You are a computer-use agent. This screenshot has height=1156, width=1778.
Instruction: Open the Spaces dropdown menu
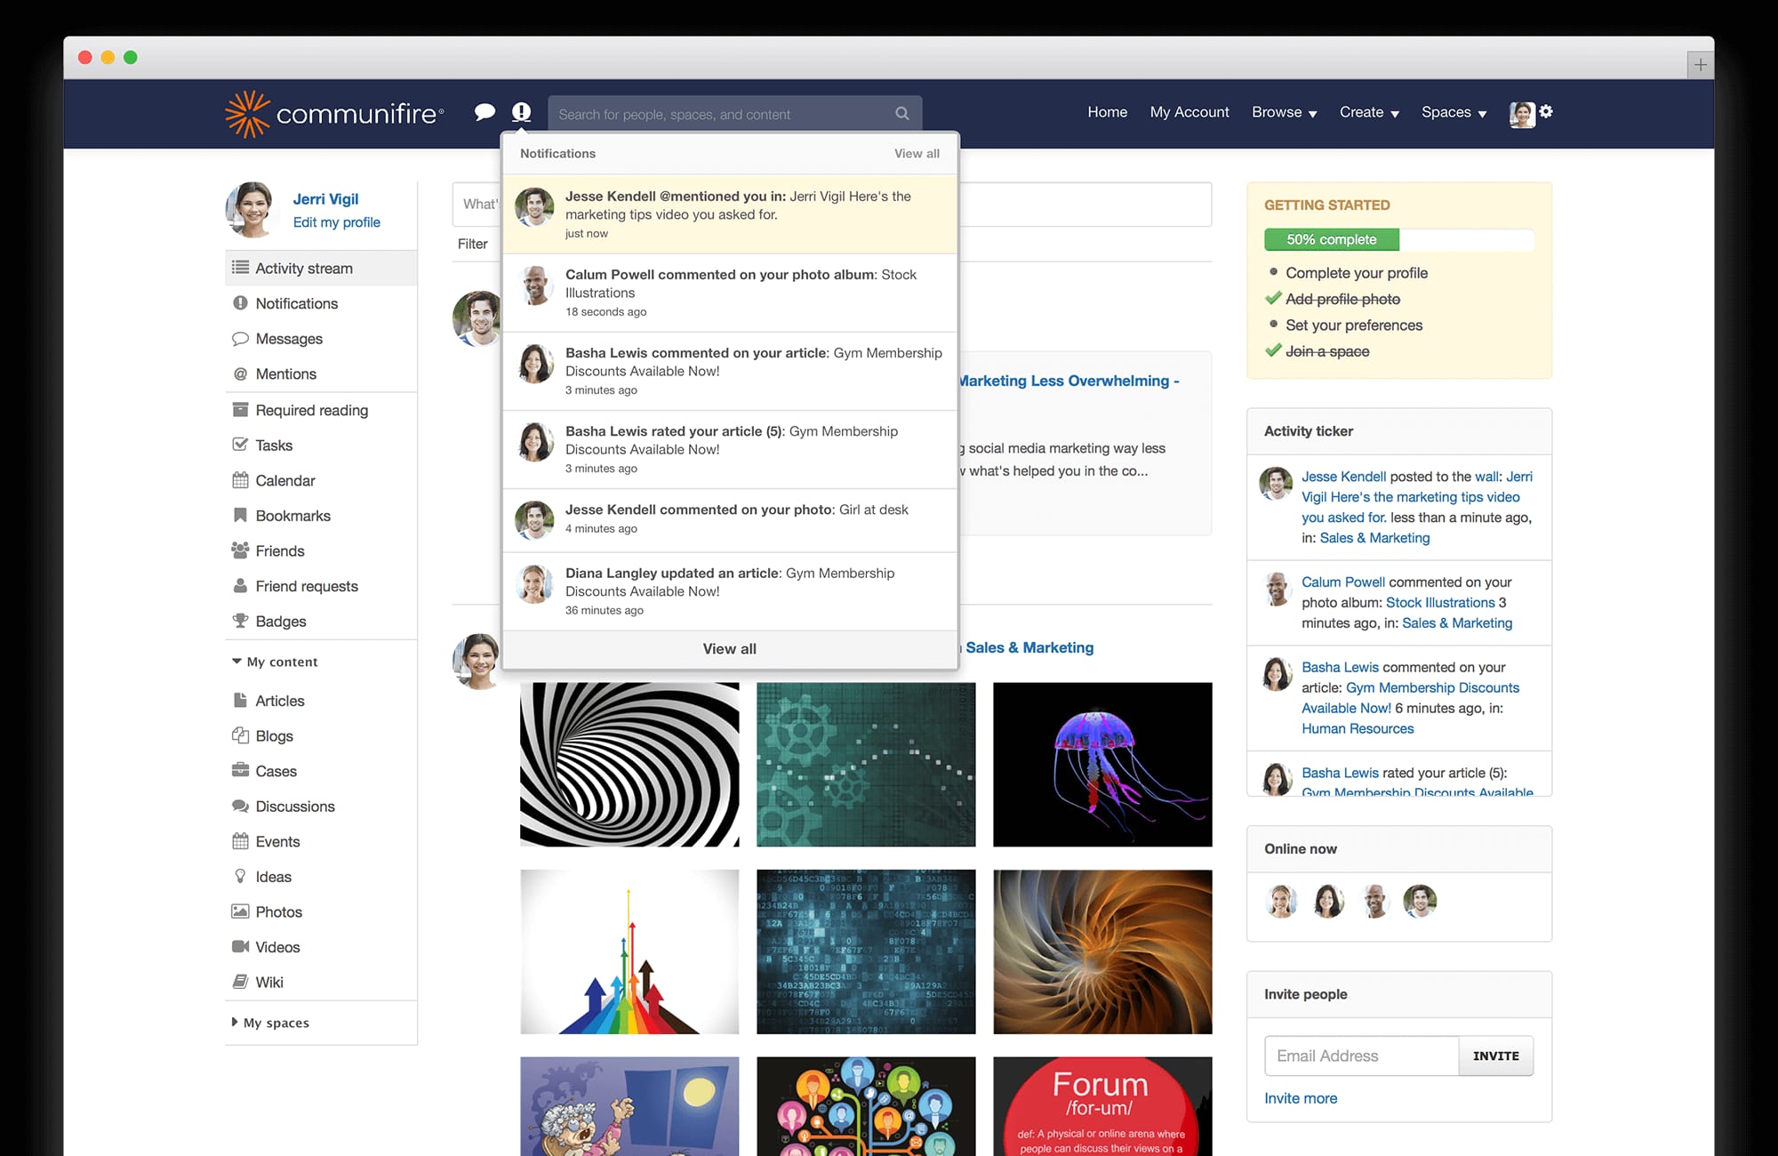click(1454, 112)
